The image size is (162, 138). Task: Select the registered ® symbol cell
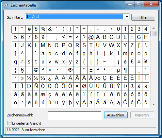point(70,70)
